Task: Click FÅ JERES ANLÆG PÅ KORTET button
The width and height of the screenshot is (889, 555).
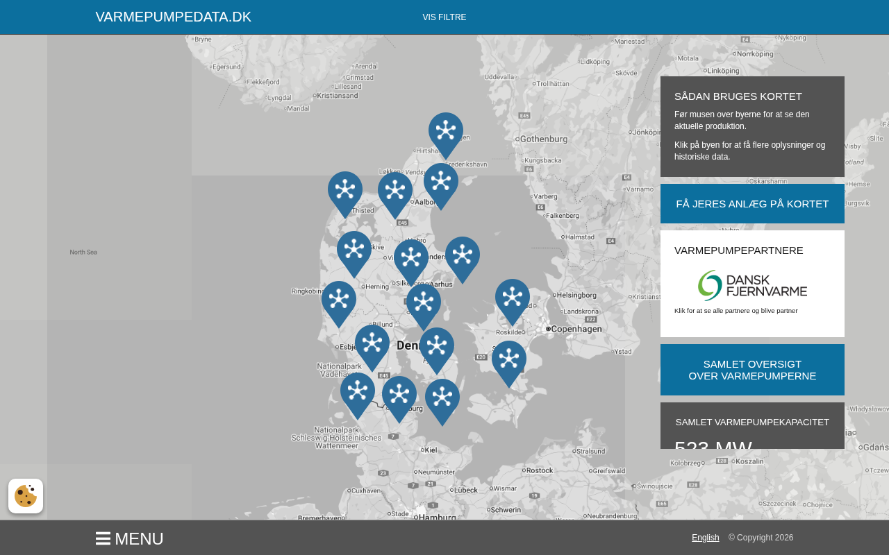Action: point(752,204)
